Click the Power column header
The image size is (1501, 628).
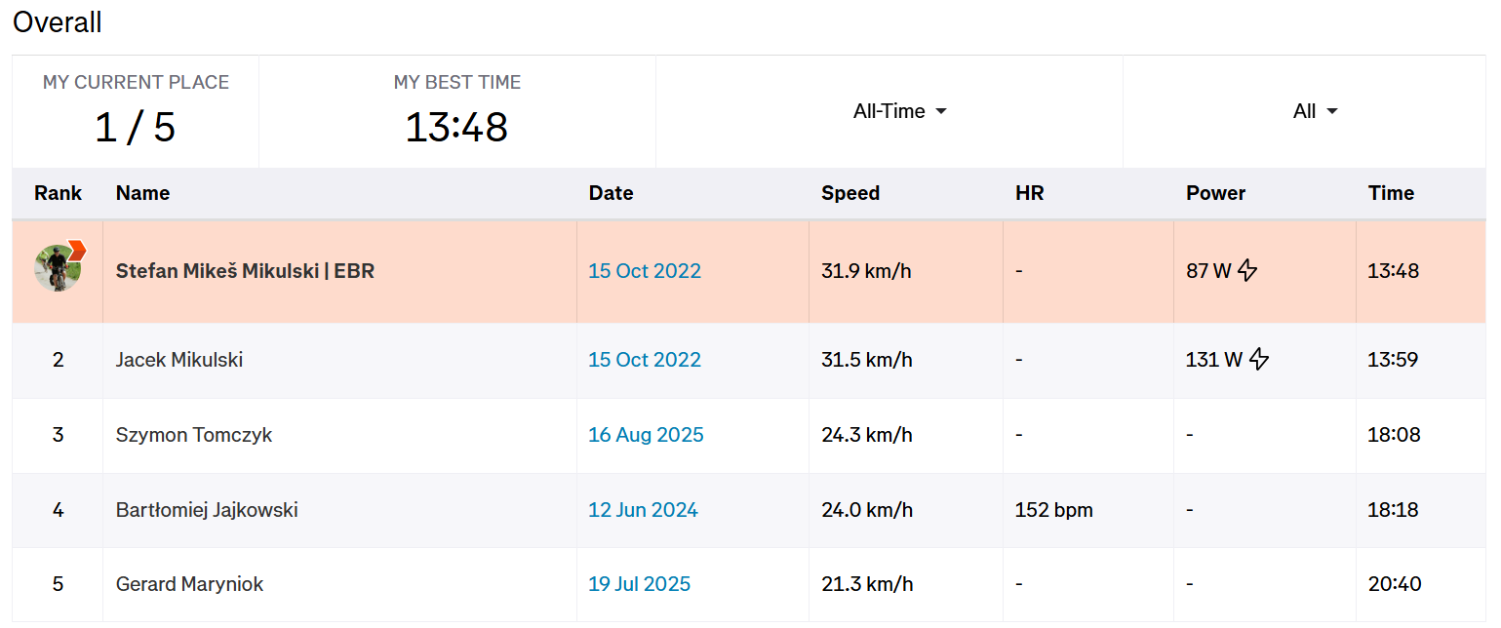tap(1215, 193)
